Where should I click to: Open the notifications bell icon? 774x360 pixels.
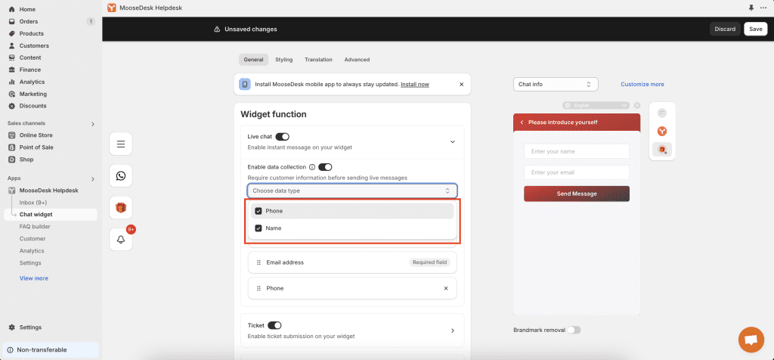tap(121, 240)
